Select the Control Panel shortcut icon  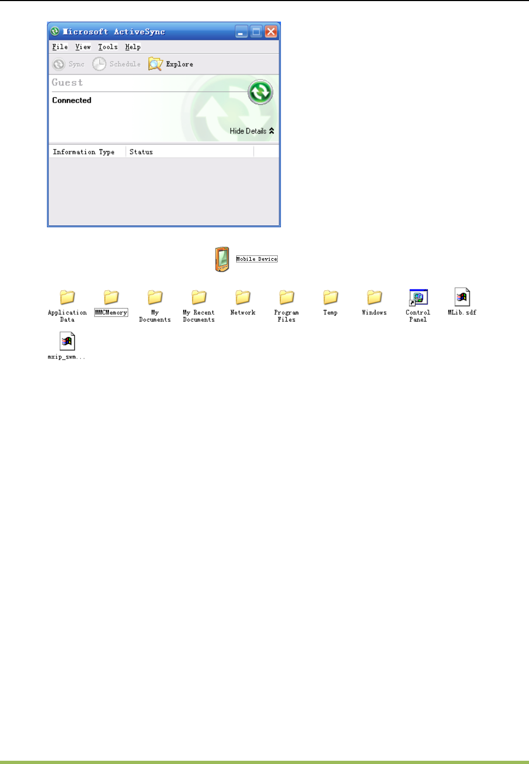click(418, 298)
